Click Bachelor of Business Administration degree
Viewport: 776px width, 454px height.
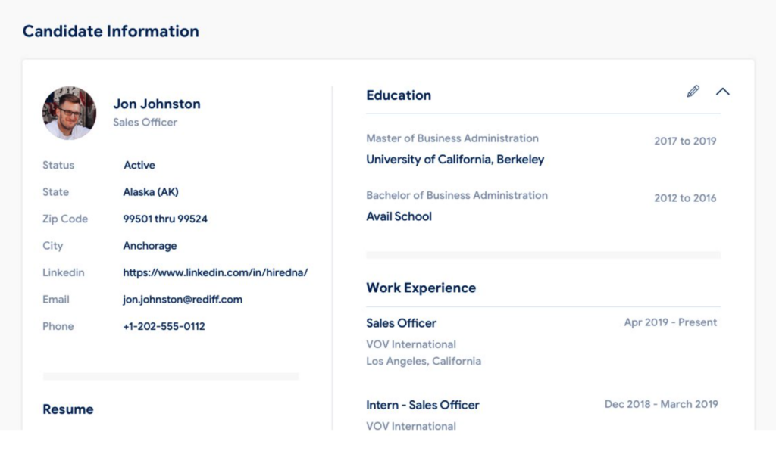pyautogui.click(x=457, y=195)
